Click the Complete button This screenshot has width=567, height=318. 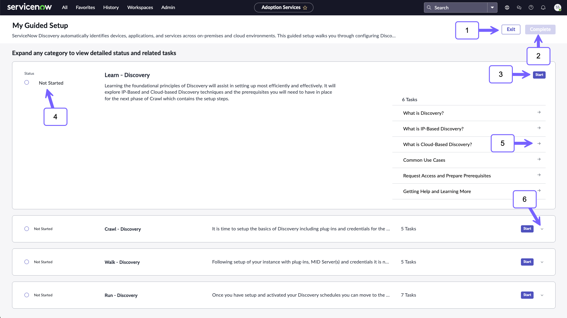540,30
